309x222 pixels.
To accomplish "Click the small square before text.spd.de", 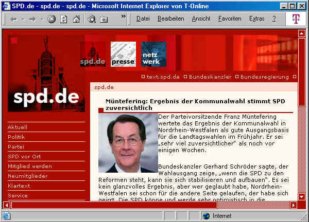I will pos(143,77).
